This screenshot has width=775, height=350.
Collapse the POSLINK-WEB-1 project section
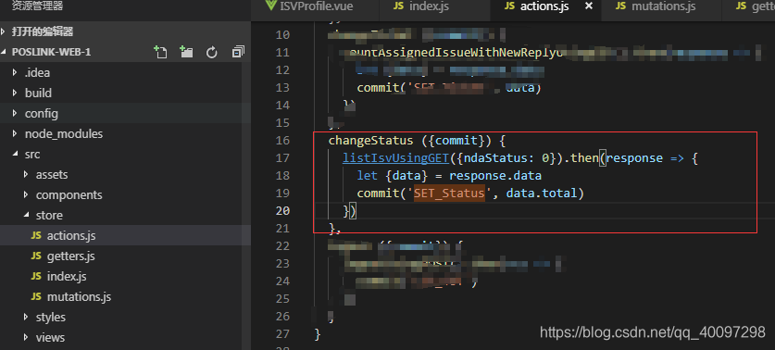point(51,52)
